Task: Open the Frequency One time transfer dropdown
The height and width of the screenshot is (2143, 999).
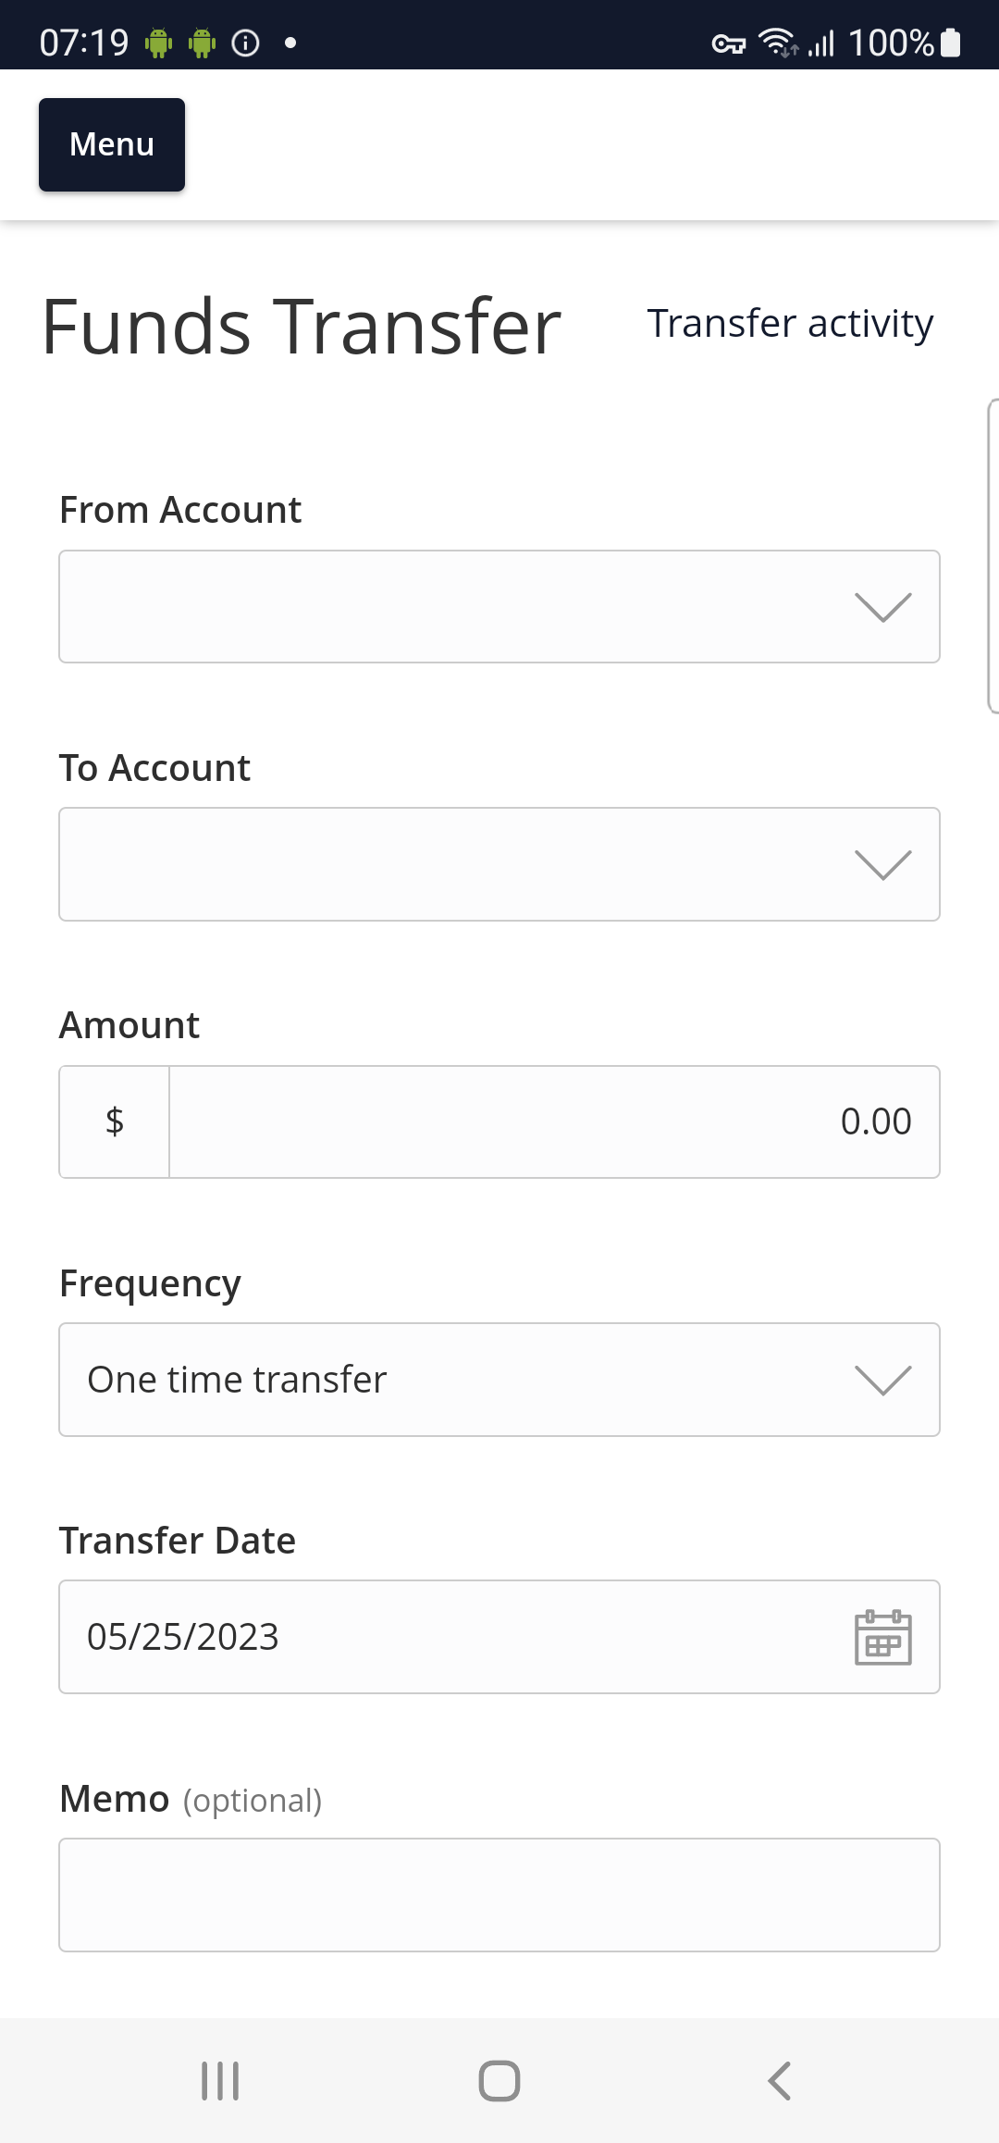Action: (x=499, y=1380)
